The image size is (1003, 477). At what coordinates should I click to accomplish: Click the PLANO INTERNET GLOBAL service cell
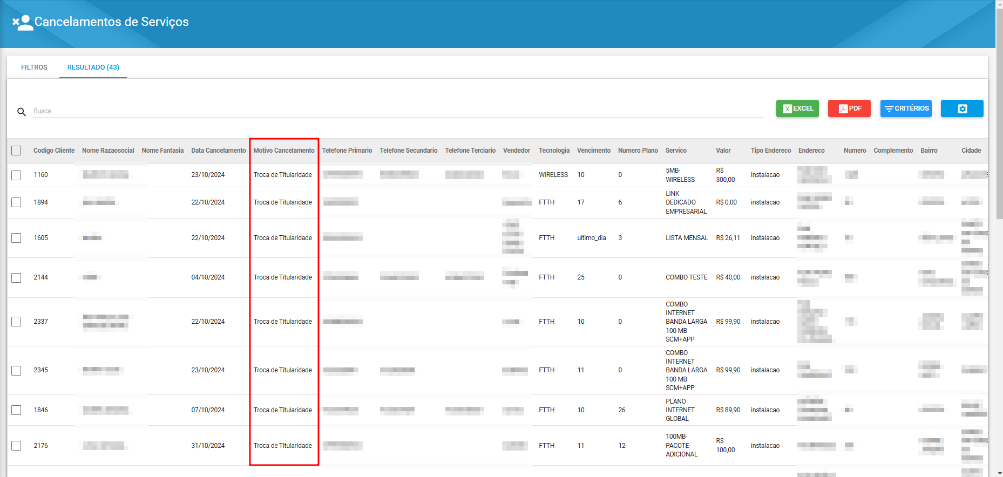(680, 410)
